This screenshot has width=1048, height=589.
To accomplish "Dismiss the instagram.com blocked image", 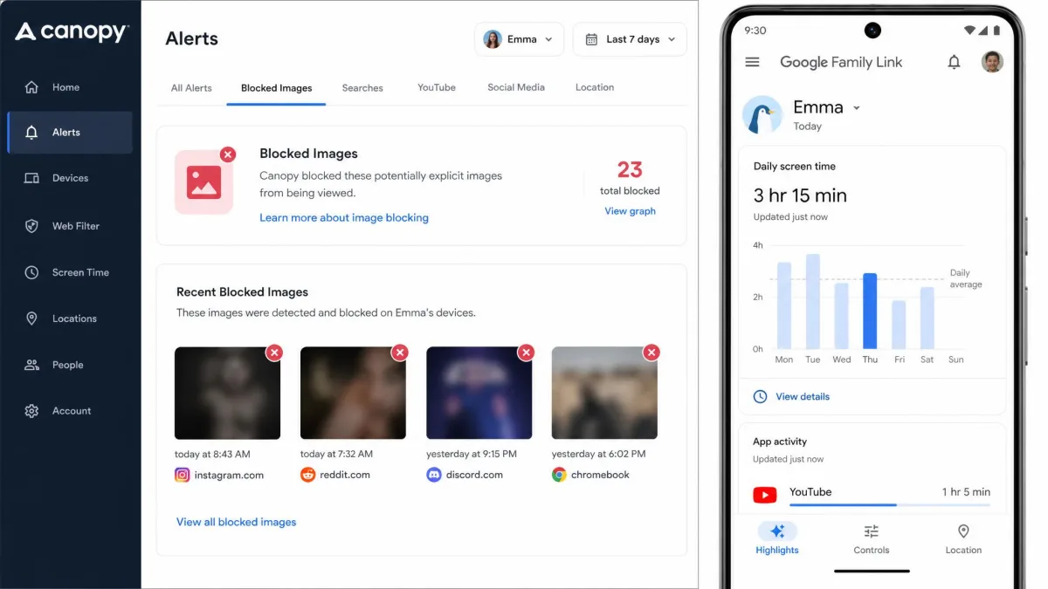I will pos(274,353).
